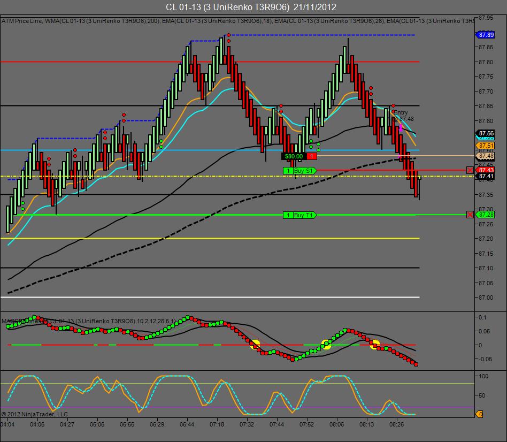Click the 05:06 time axis label

[x=97, y=424]
